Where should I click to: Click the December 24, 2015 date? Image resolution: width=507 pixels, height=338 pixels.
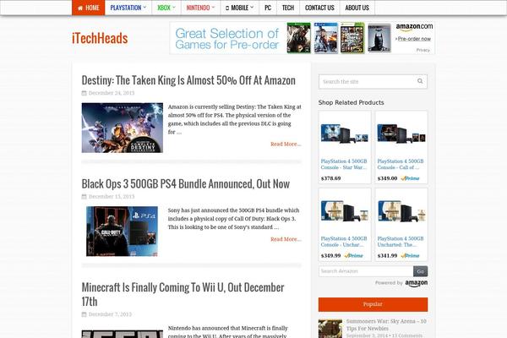[x=112, y=93]
